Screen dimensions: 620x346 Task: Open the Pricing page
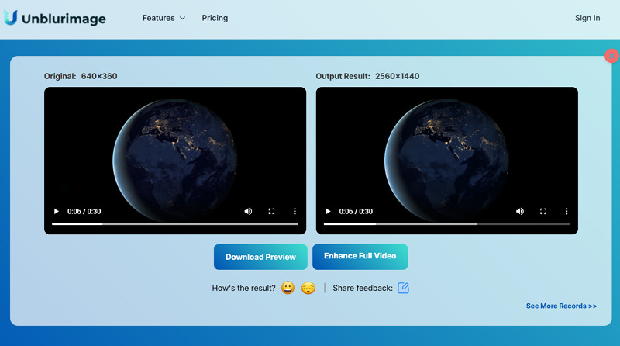pyautogui.click(x=215, y=18)
